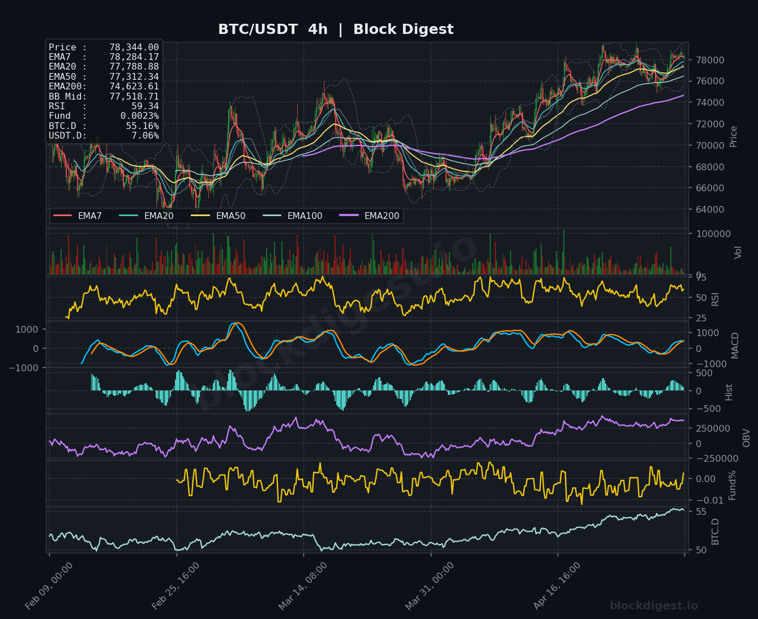The width and height of the screenshot is (758, 619).
Task: Click the EMA20 legend entry
Action: coord(147,216)
